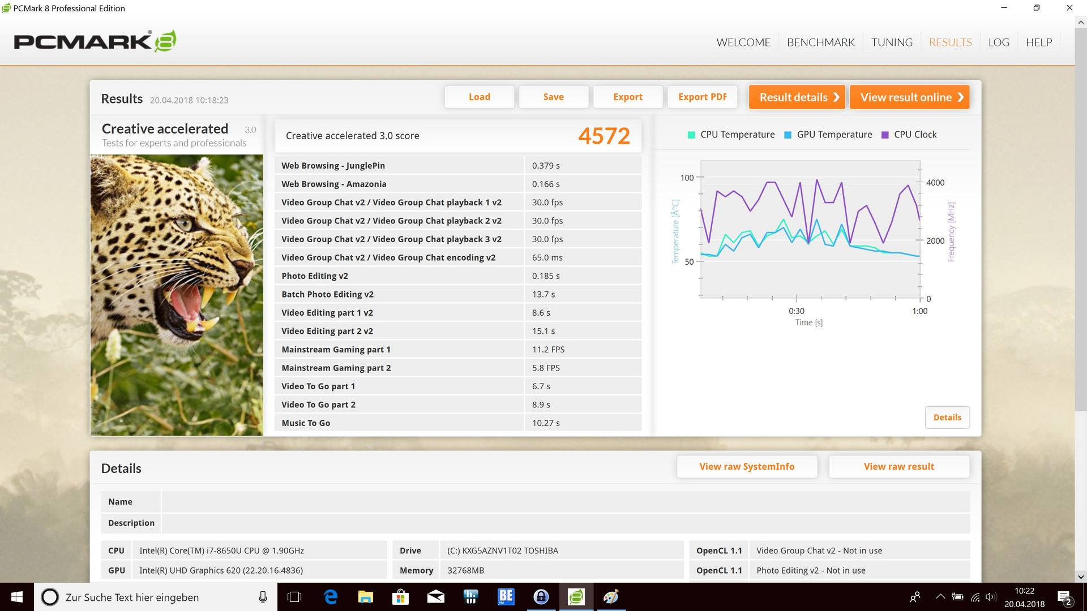Screen dimensions: 1087x611
Task: Open the Wi-Fi network tray icon
Action: pos(975,597)
